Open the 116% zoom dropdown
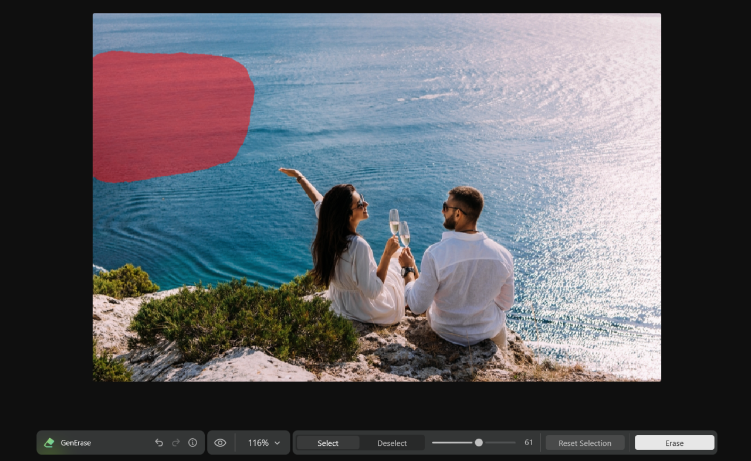 [x=264, y=443]
